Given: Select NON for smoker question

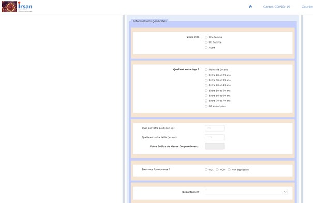Looking at the screenshot, I should 217,170.
